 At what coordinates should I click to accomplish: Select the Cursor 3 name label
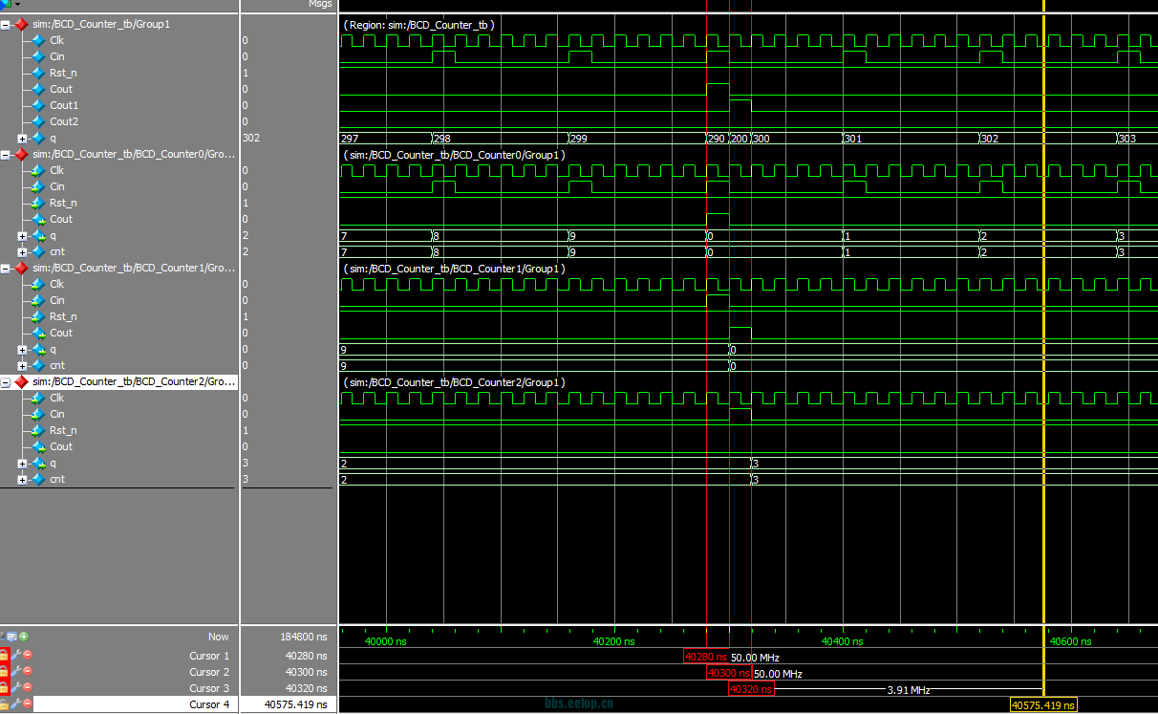(x=209, y=688)
